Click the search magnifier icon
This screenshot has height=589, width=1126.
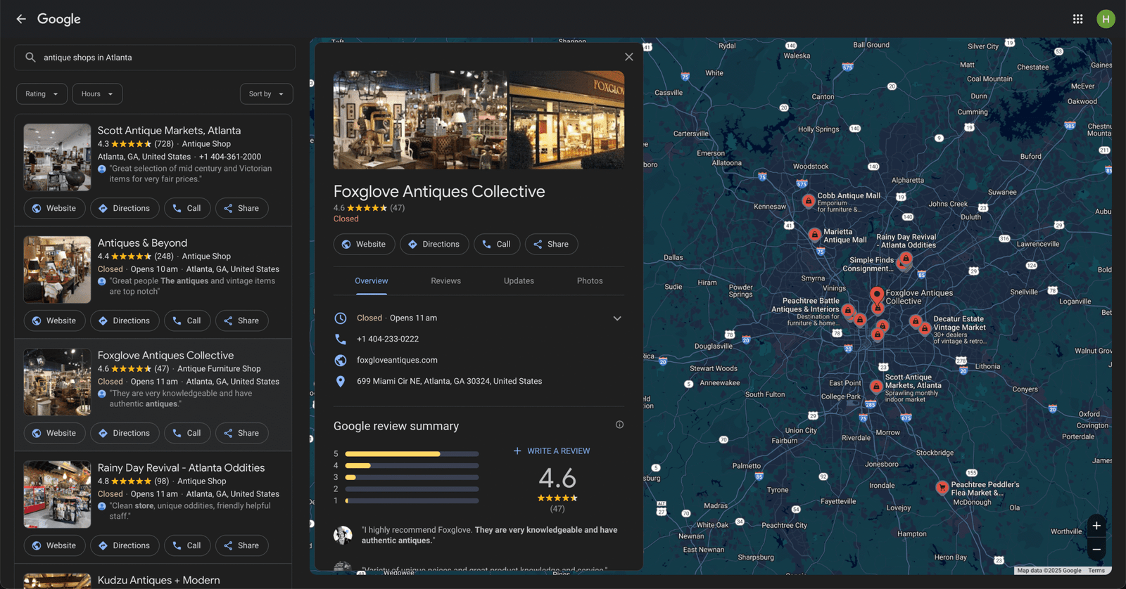pos(30,58)
